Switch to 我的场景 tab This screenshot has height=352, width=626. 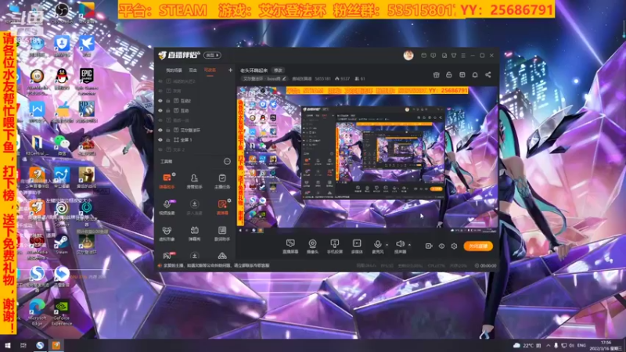pyautogui.click(x=174, y=70)
